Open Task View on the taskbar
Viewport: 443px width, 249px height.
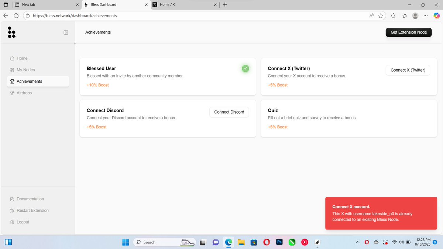click(x=202, y=242)
